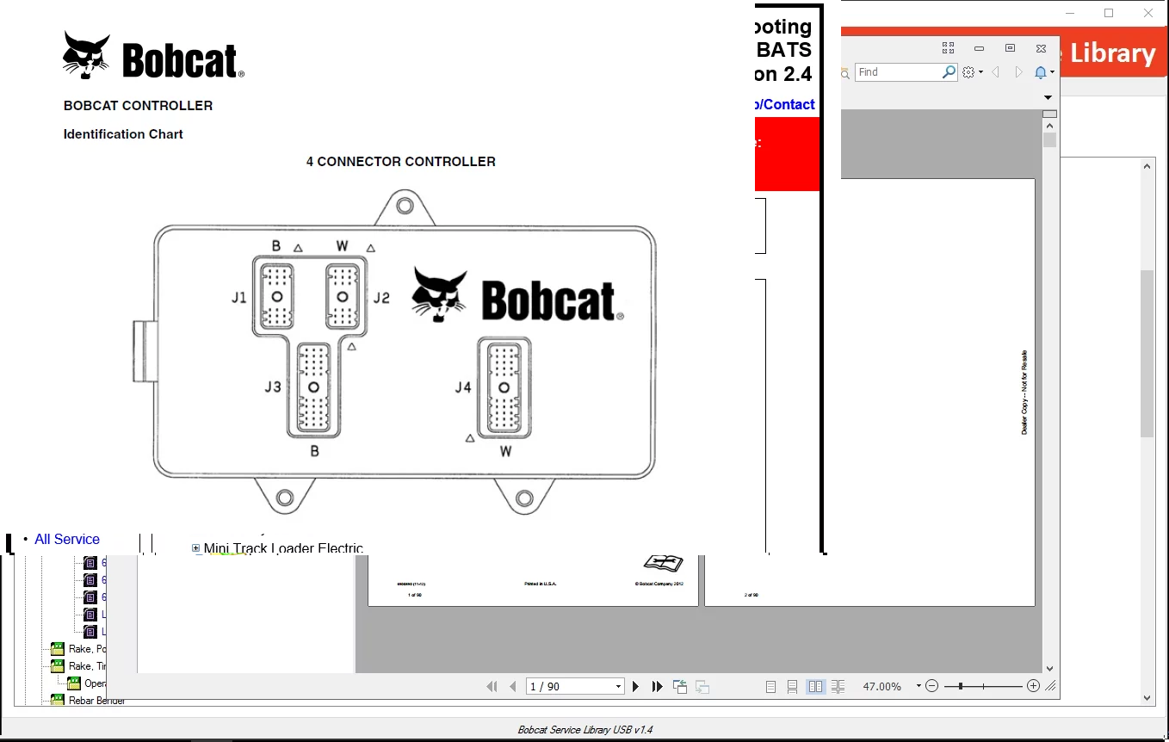Screen dimensions: 1169x742
Task: Expand the Mini Track Loader Electric node
Action: coord(195,548)
